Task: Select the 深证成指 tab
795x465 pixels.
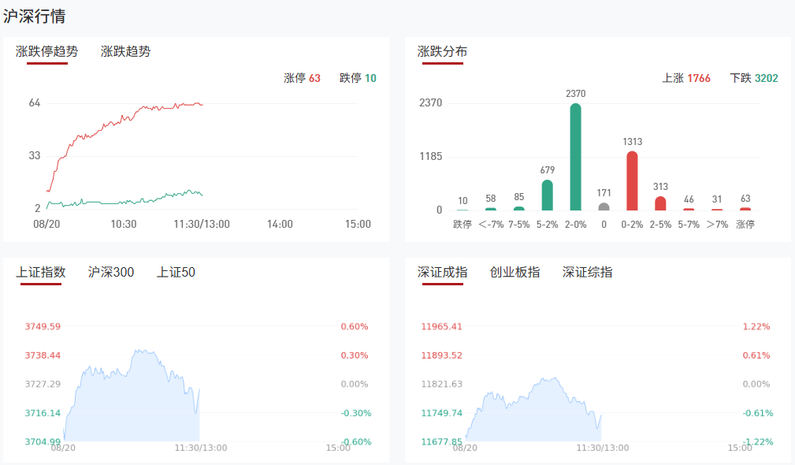Action: click(x=442, y=273)
